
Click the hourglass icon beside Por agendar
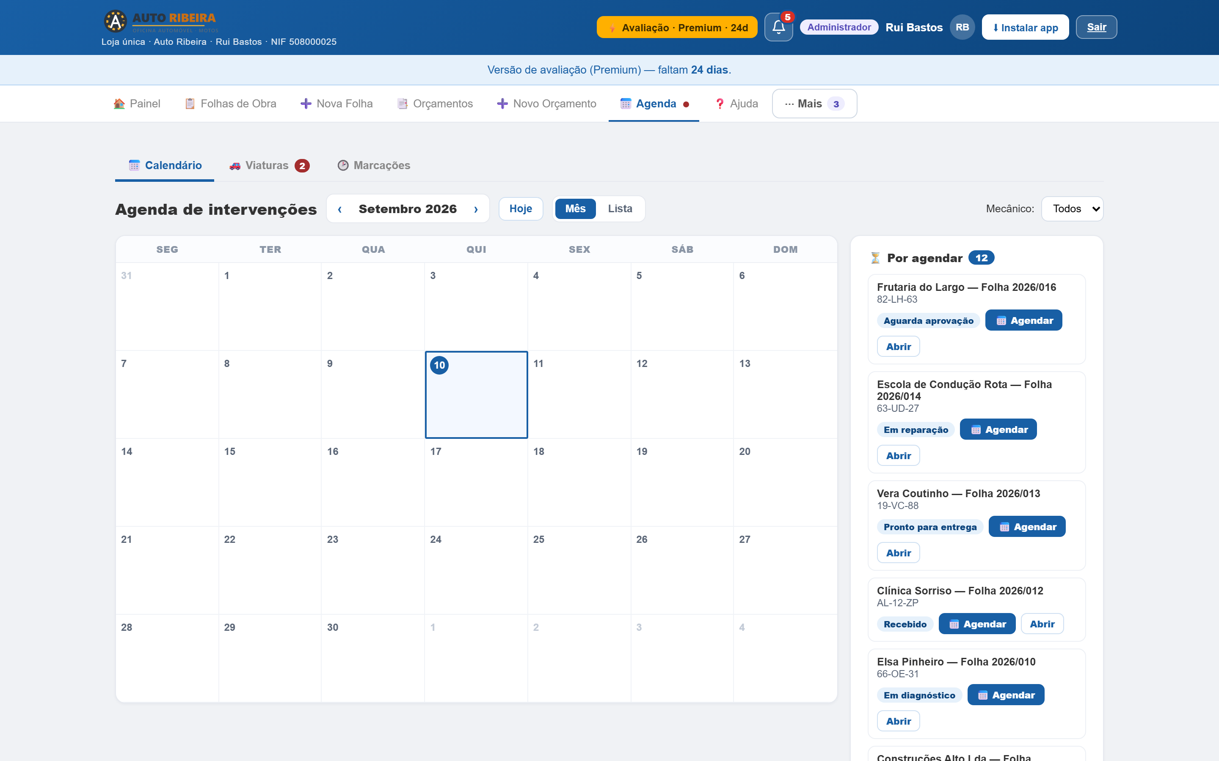(875, 258)
